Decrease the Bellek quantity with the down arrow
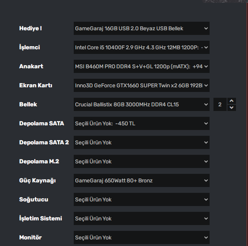Screen dimensions: 248x246 tap(232, 107)
